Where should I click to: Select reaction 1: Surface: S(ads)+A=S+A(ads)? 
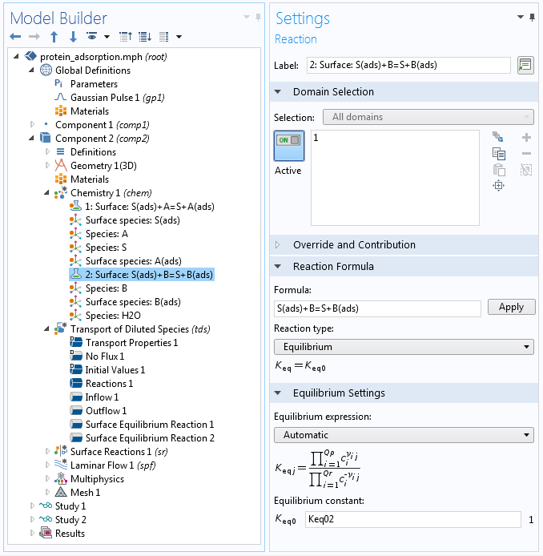150,207
